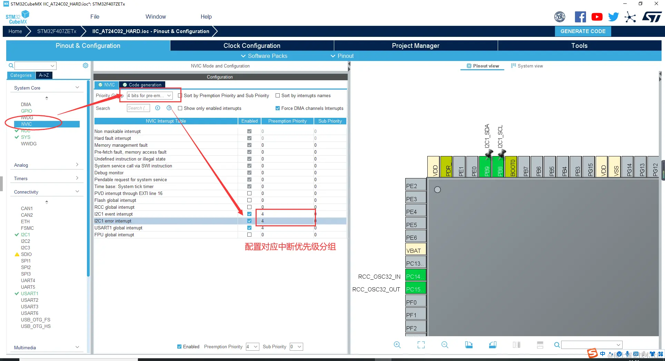The height and width of the screenshot is (361, 665).
Task: Open the settings gear above Categories
Action: [x=86, y=65]
